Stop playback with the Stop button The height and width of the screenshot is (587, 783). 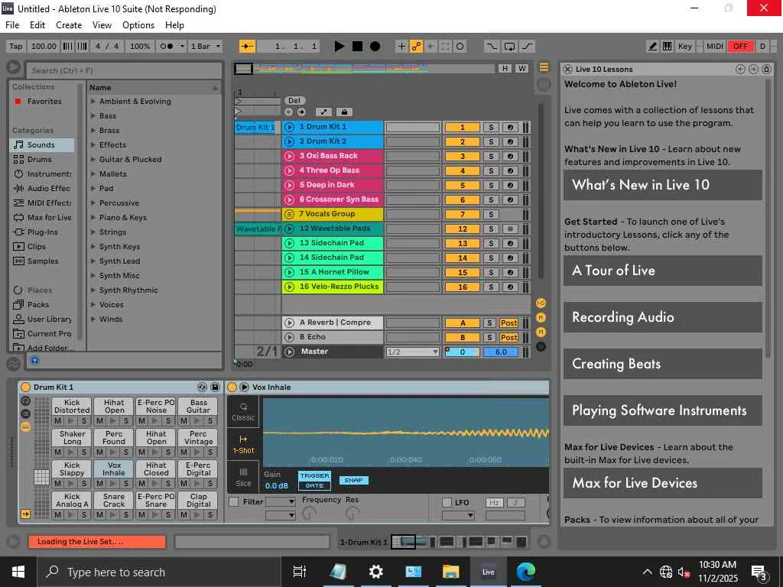pyautogui.click(x=358, y=47)
